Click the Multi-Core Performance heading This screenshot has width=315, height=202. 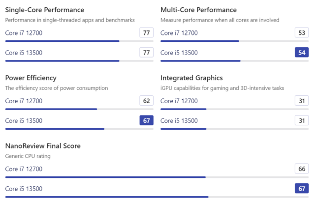[x=198, y=10]
